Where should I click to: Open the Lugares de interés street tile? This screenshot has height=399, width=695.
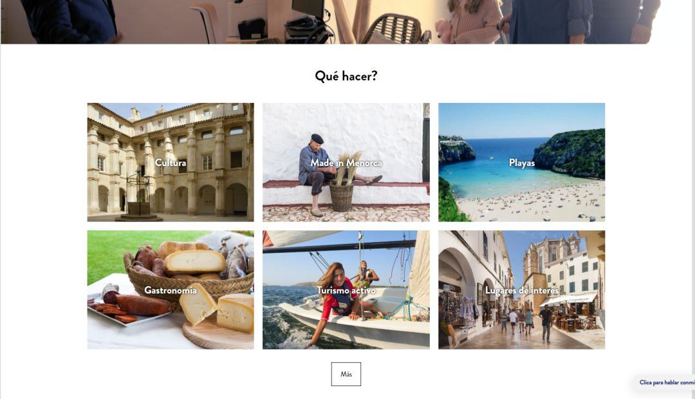click(522, 290)
